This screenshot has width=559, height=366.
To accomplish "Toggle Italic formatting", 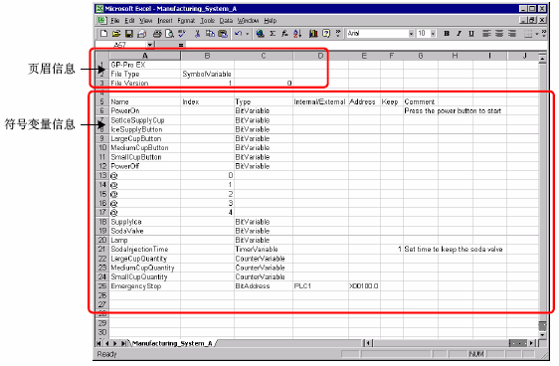I will [x=459, y=34].
